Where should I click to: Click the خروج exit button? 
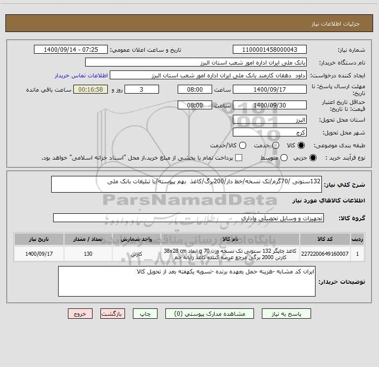pos(80,314)
